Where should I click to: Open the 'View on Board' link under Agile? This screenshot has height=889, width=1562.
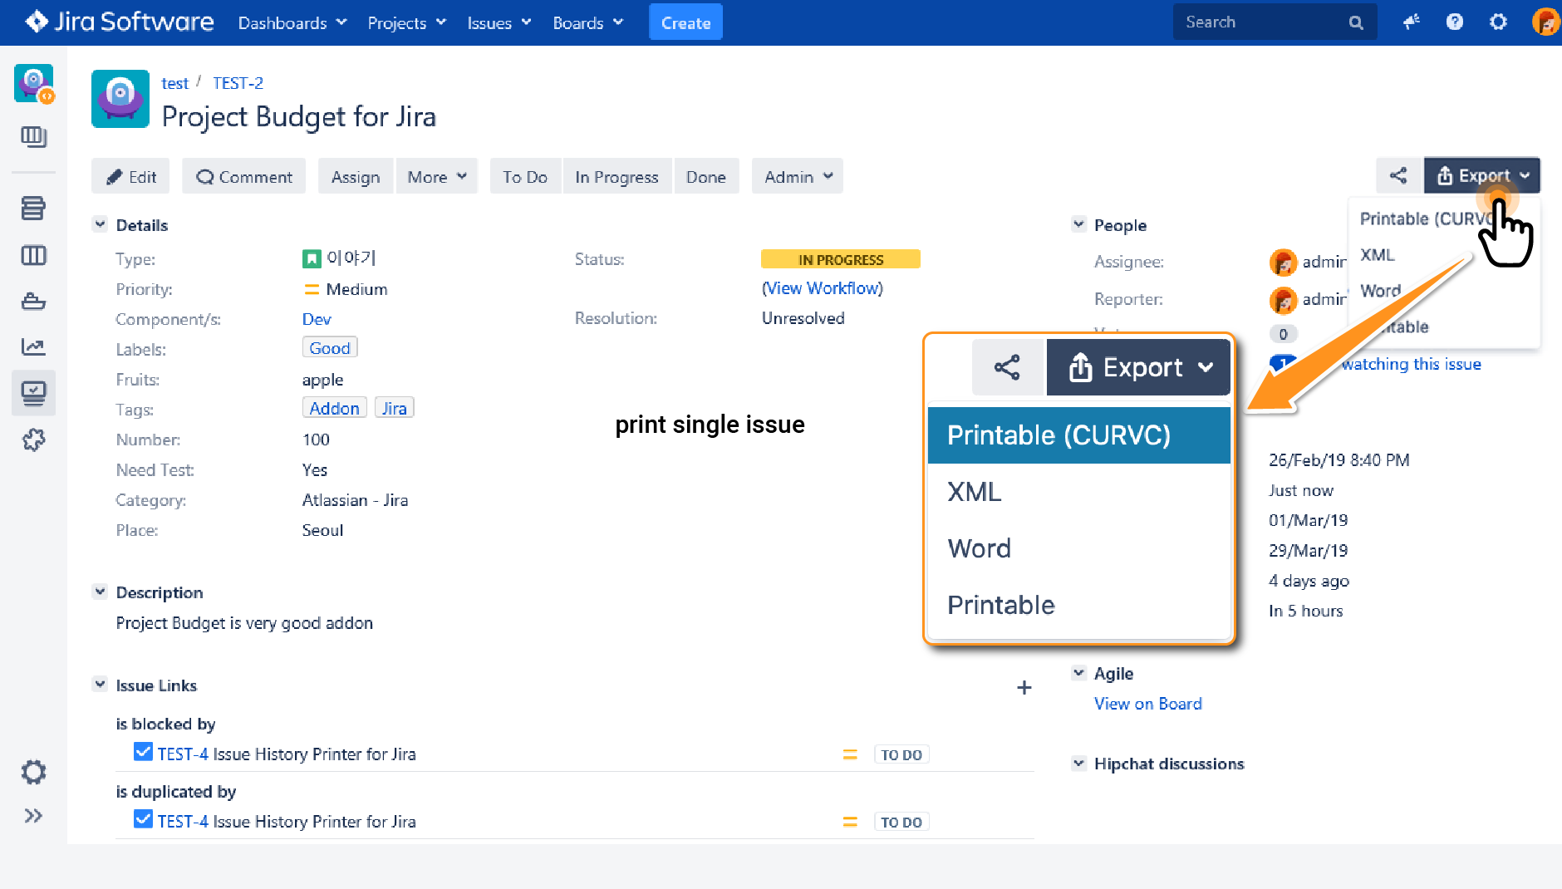(x=1148, y=703)
